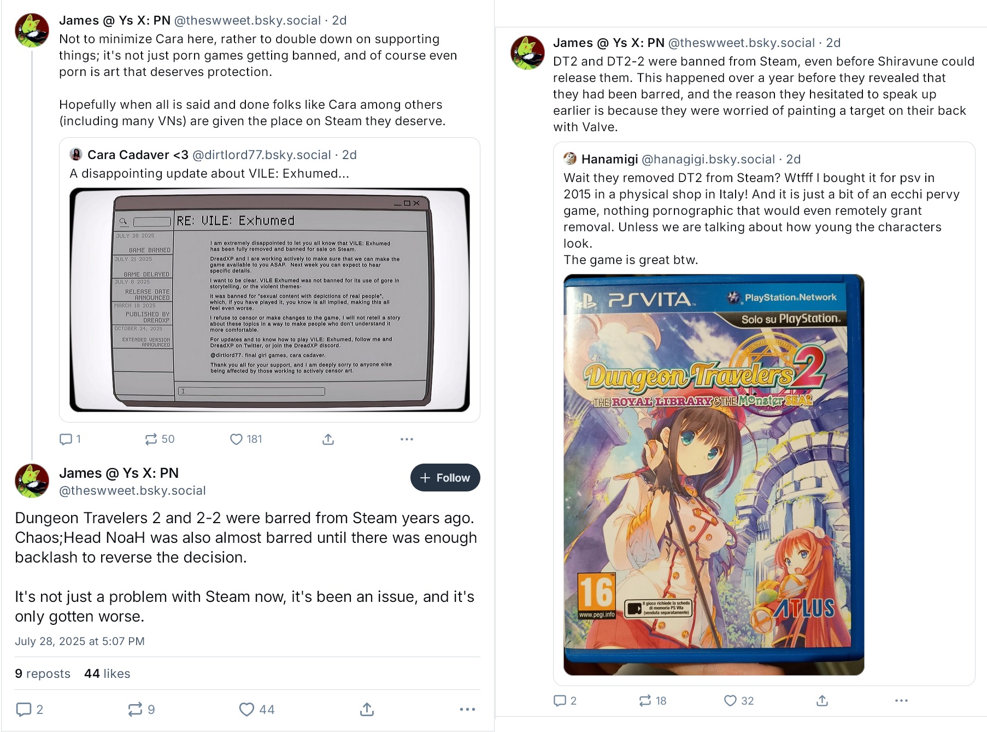987x732 pixels.
Task: Like the DT2 banned post with 32 likes
Action: [739, 700]
